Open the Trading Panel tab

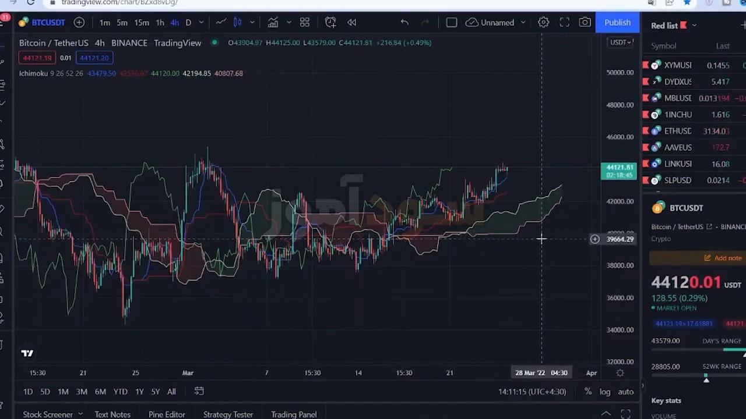[294, 414]
